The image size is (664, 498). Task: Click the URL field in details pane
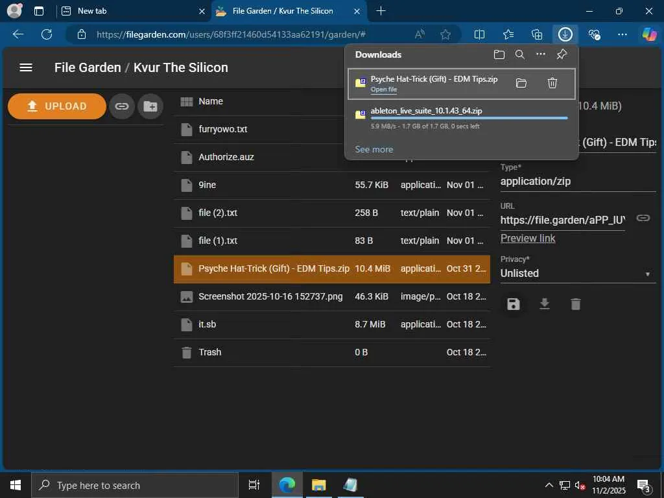click(563, 220)
